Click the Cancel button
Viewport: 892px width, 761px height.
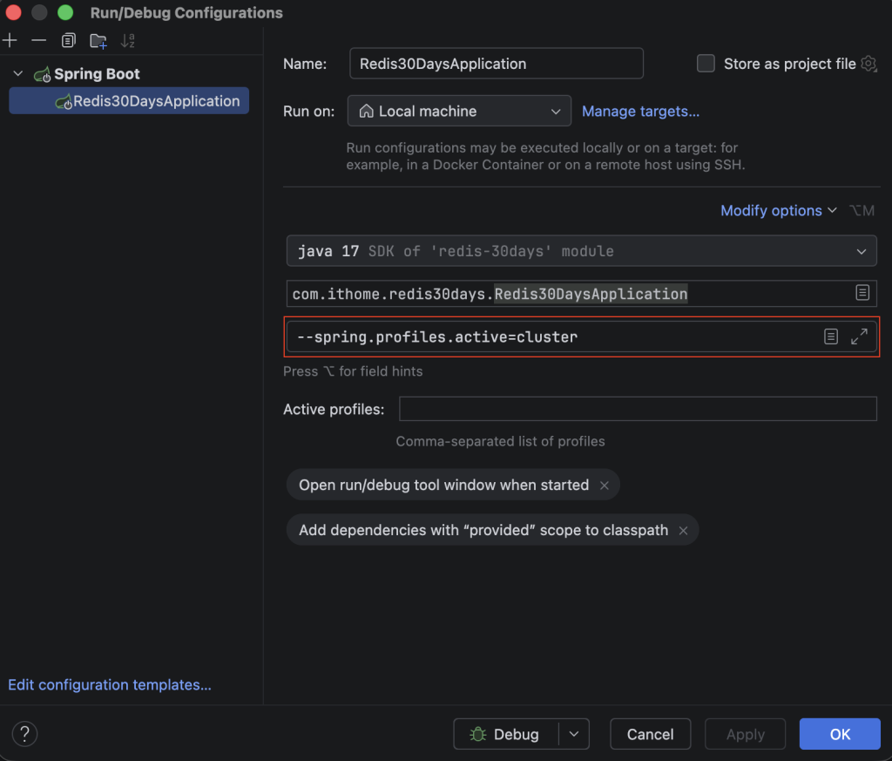[650, 734]
